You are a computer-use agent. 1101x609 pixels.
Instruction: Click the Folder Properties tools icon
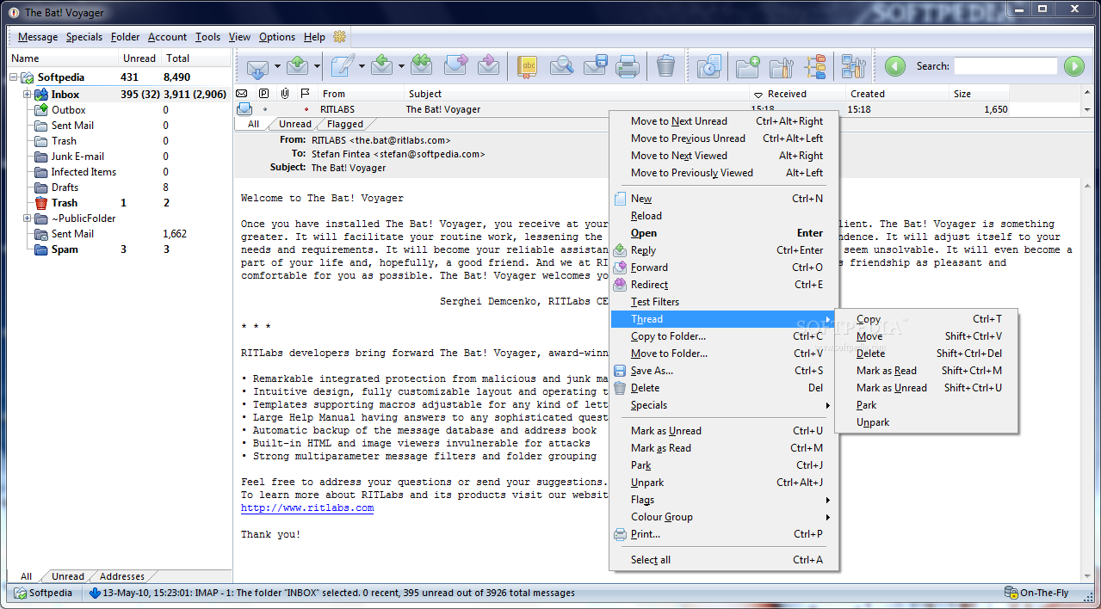781,66
